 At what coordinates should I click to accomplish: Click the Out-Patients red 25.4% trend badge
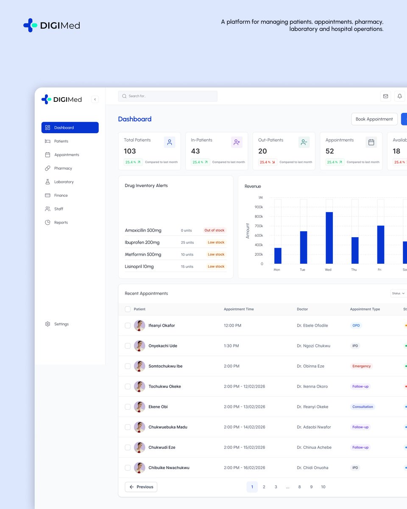pyautogui.click(x=268, y=162)
